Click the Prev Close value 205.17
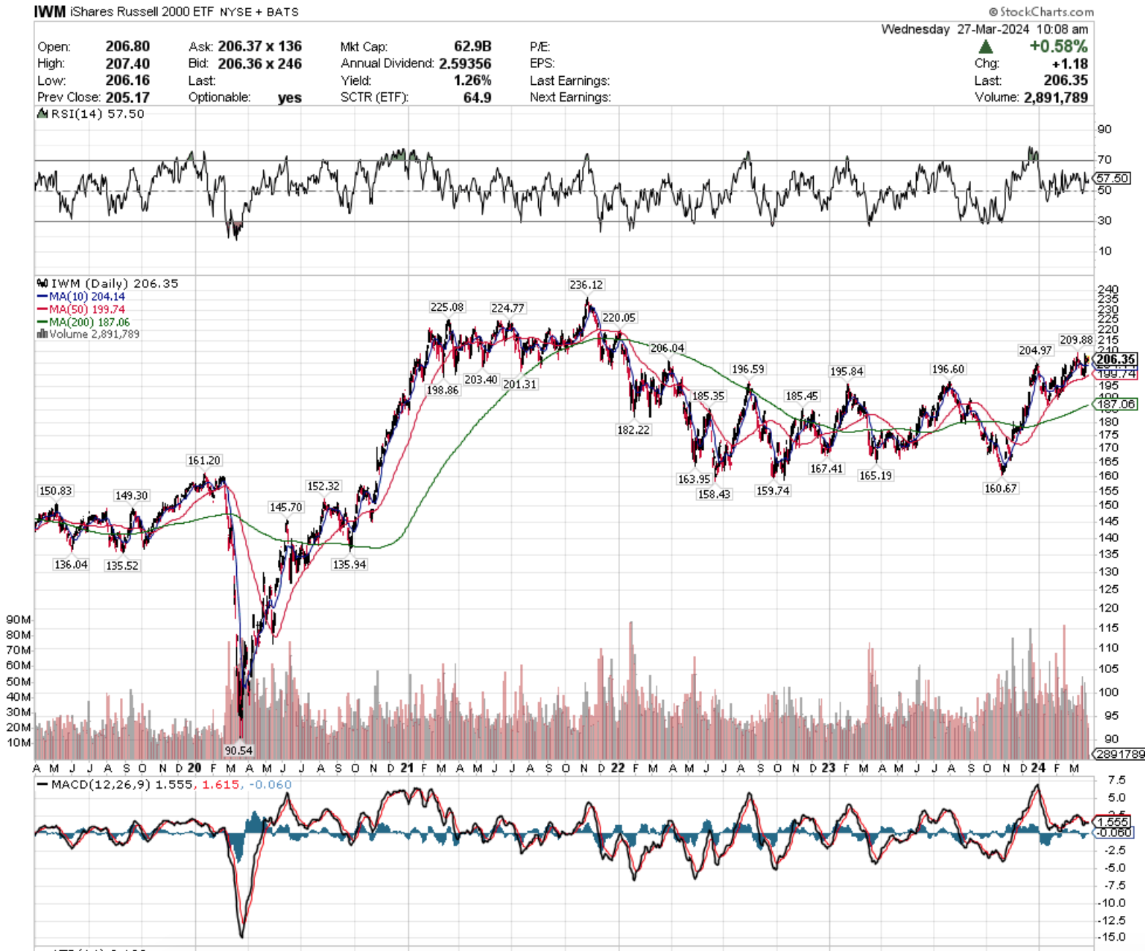 (x=127, y=97)
